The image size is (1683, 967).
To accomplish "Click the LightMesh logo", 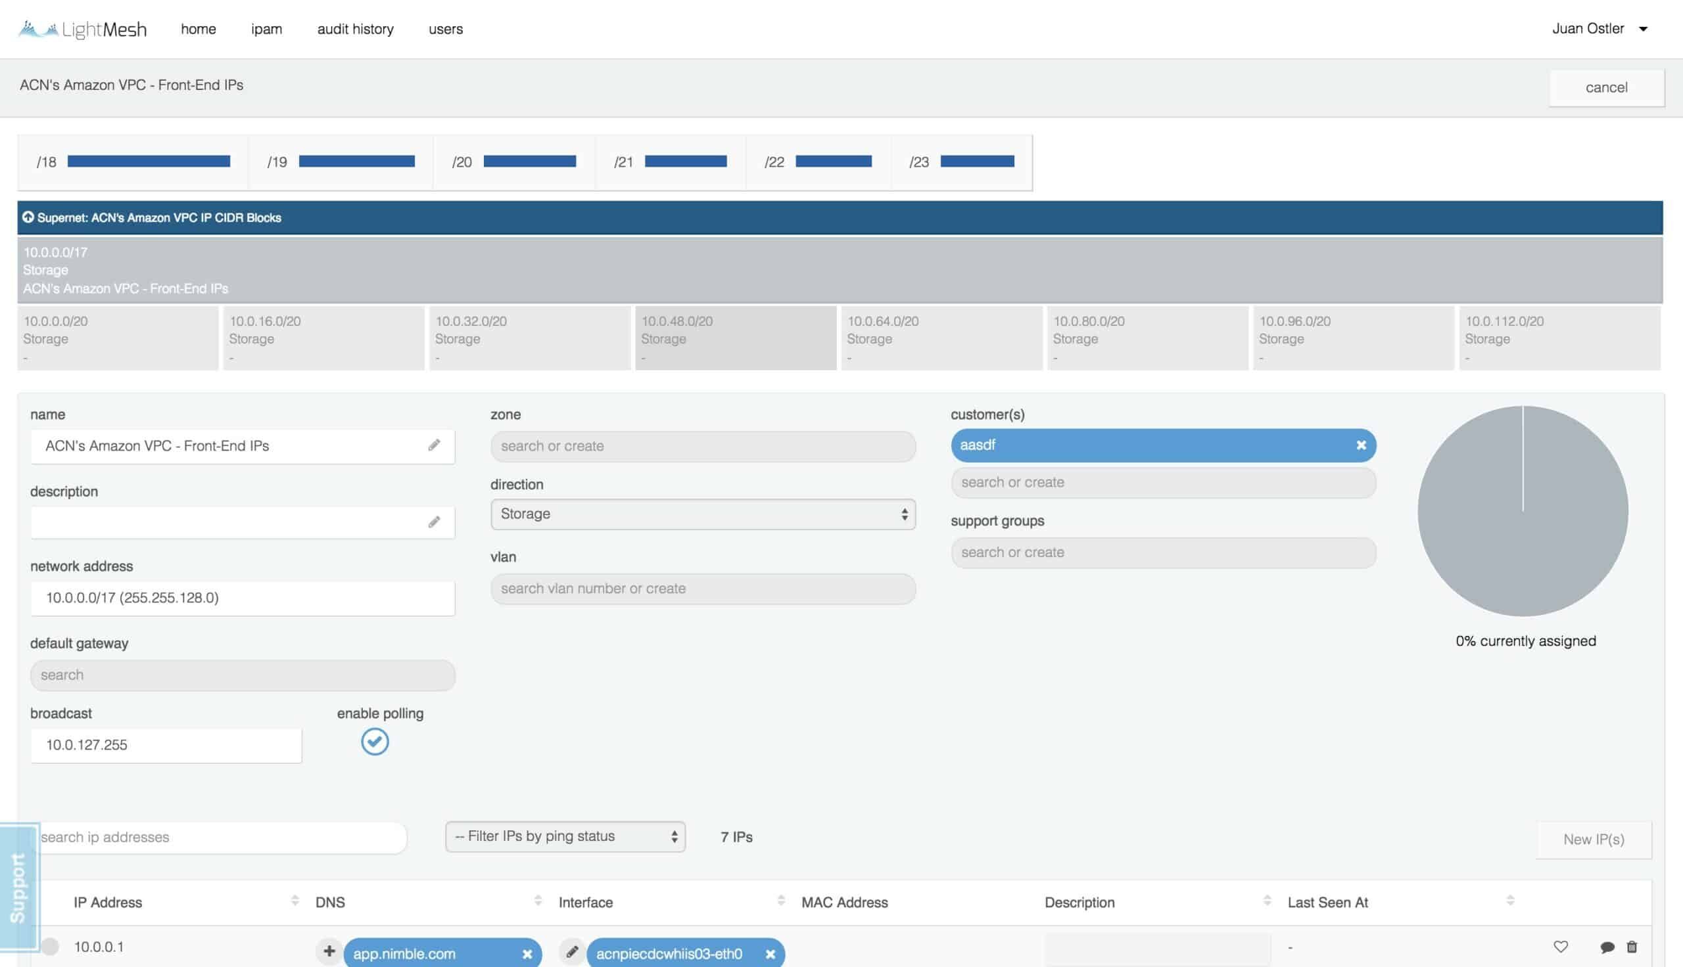I will point(82,29).
